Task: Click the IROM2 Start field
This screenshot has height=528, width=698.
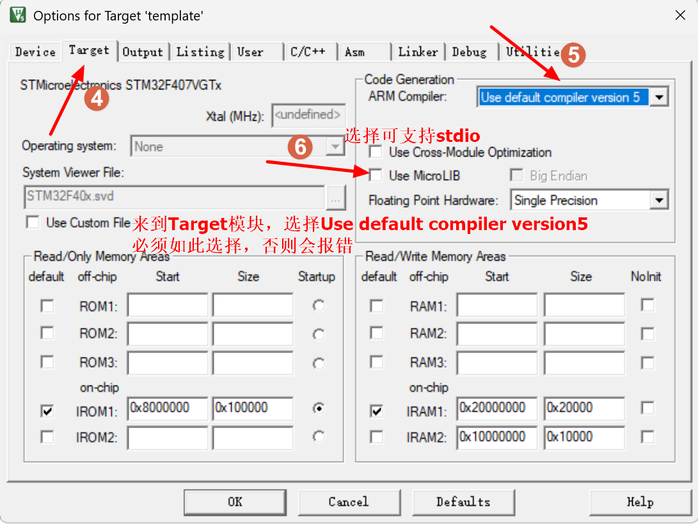Action: [168, 438]
